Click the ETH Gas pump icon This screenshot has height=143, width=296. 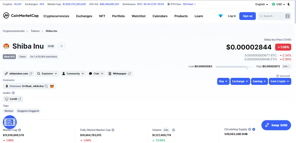[168, 4]
